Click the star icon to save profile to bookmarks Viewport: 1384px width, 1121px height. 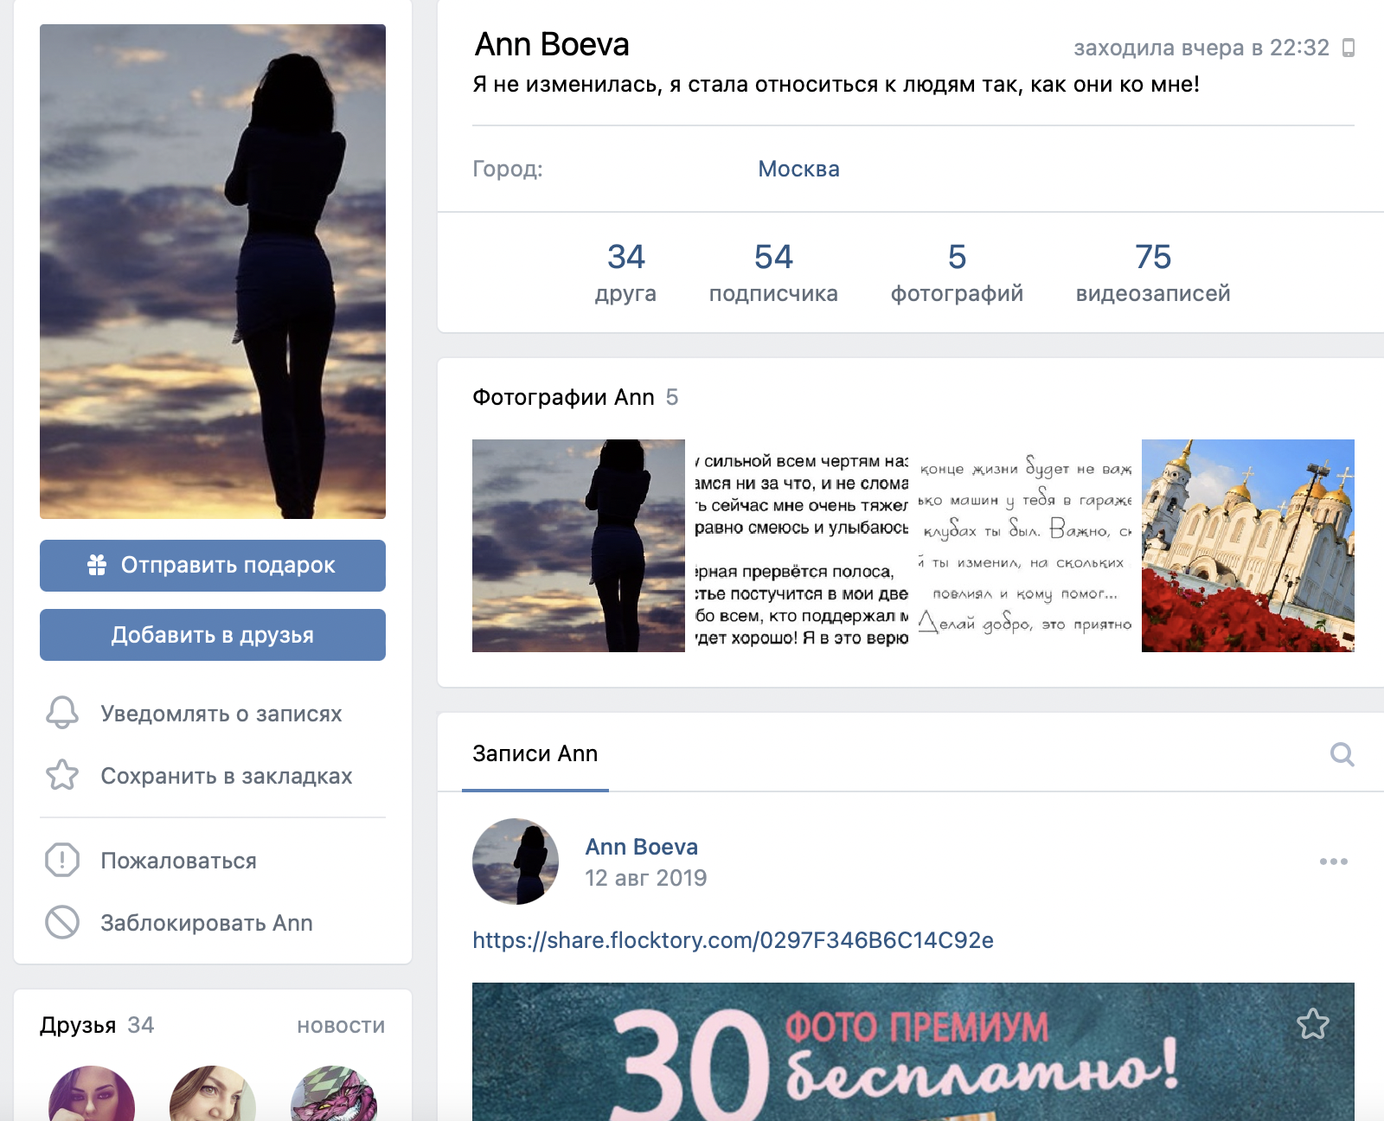(61, 776)
